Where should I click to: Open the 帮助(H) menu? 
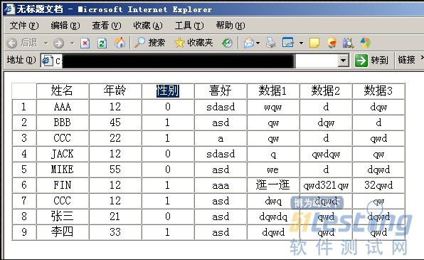tap(230, 26)
